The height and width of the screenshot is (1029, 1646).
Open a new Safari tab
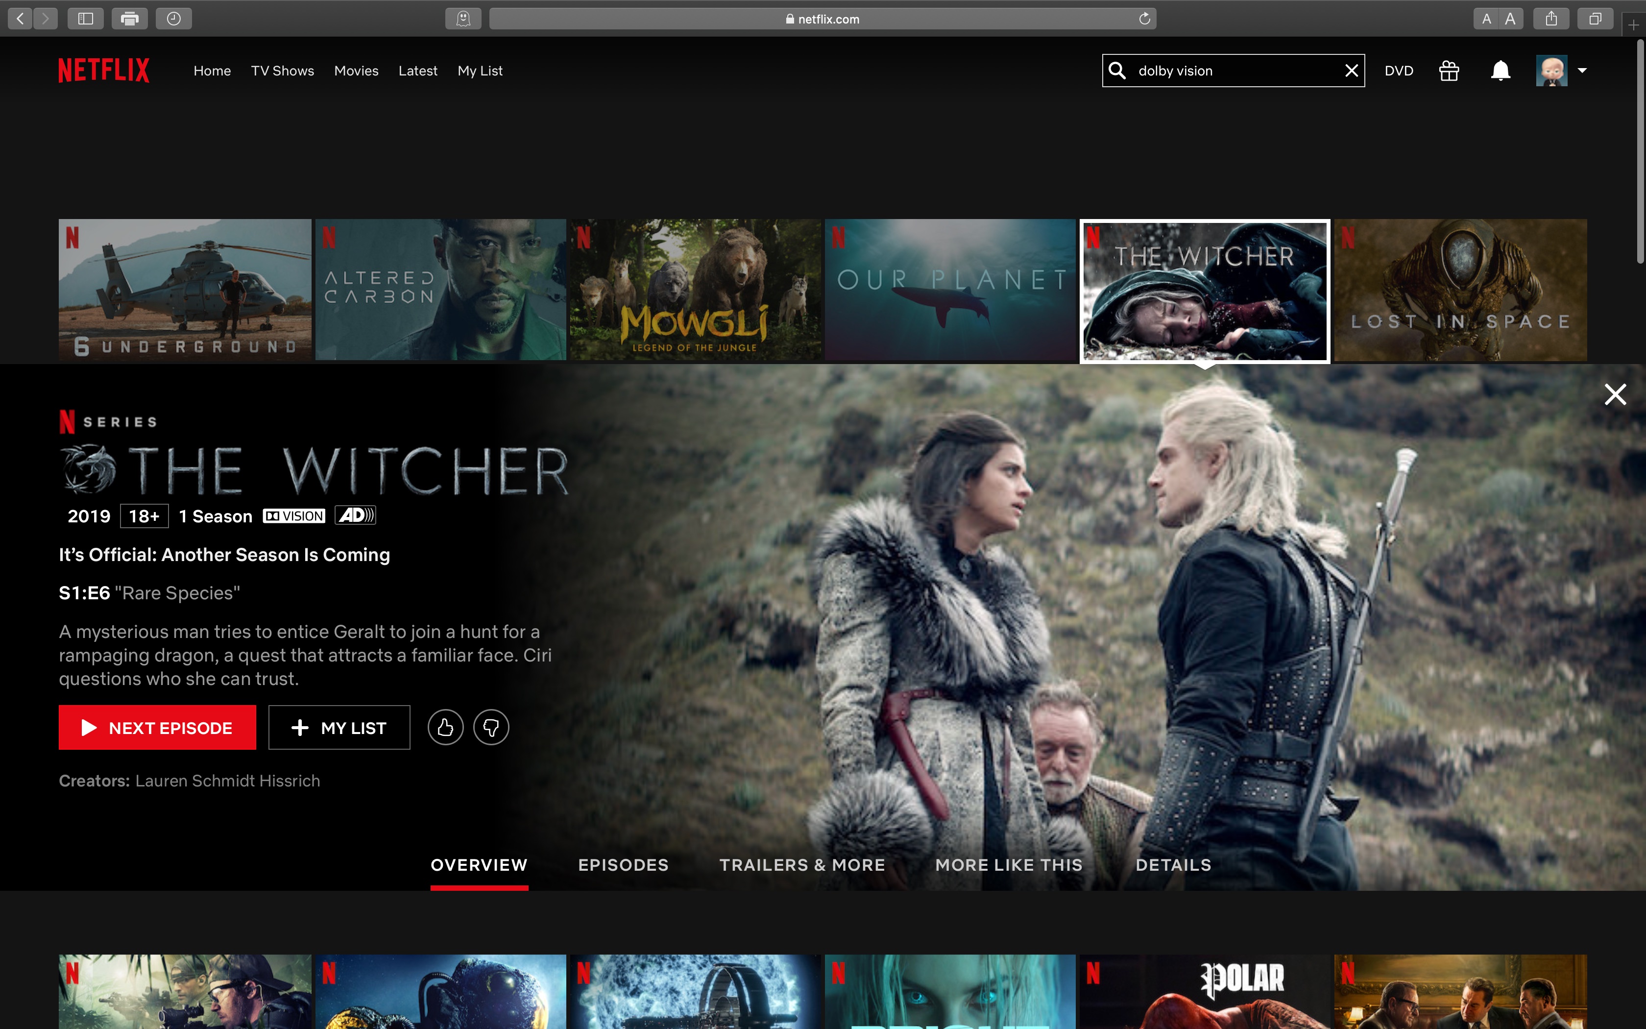tap(1634, 24)
